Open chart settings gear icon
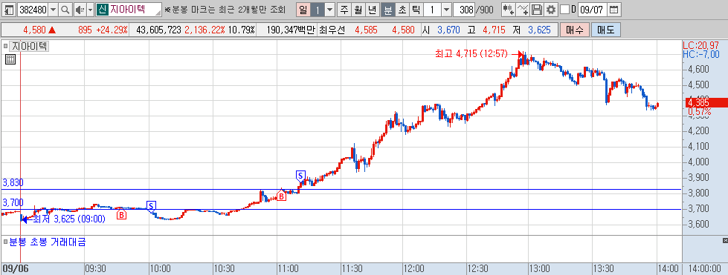Viewport: 728px width, 275px height. 550,9
